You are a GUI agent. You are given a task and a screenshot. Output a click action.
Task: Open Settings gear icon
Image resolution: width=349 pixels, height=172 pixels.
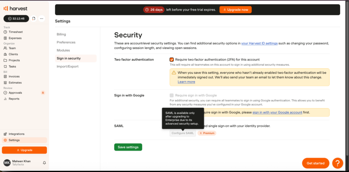click(x=5, y=140)
